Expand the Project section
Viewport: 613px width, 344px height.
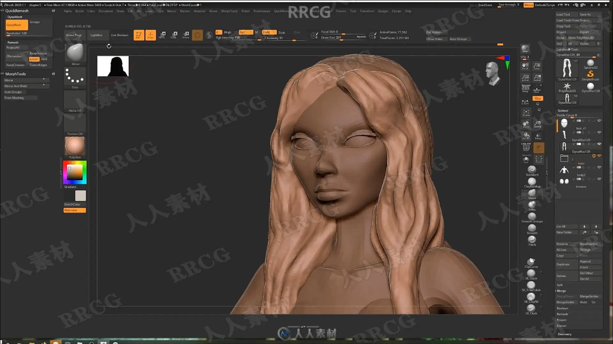[x=561, y=320]
